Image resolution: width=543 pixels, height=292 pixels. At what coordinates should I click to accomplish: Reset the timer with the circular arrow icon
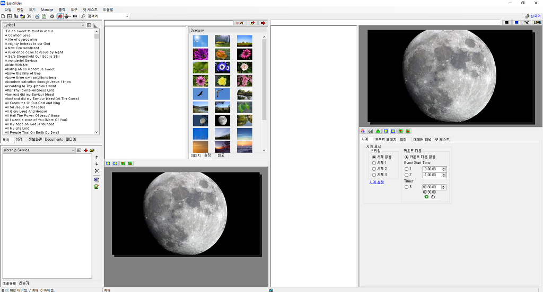[433, 197]
